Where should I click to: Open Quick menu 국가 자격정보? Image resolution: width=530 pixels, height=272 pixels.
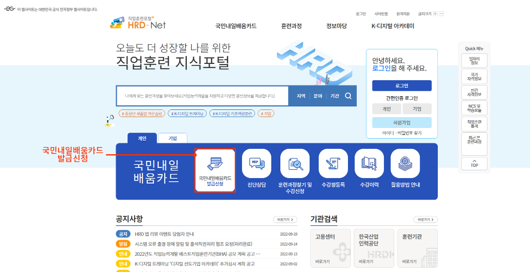474,77
